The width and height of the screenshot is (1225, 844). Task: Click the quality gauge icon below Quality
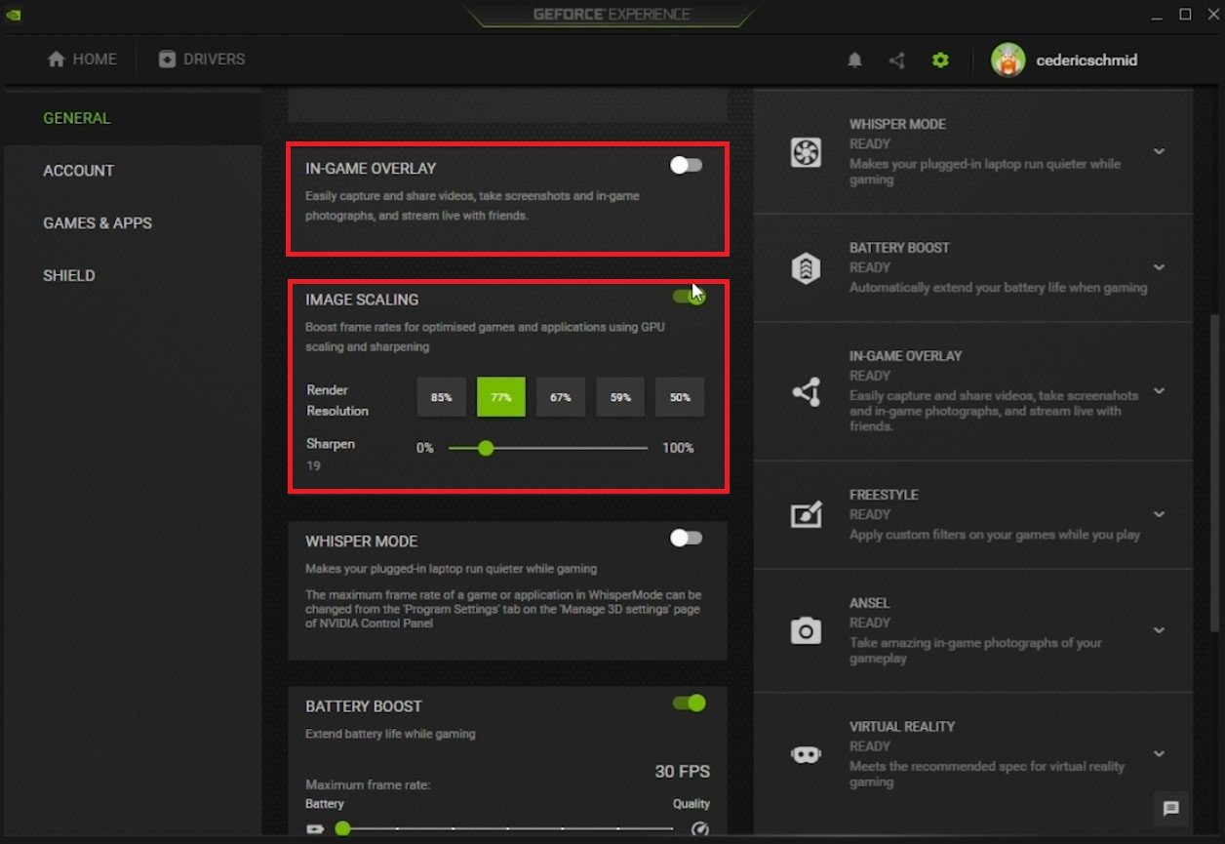[699, 829]
